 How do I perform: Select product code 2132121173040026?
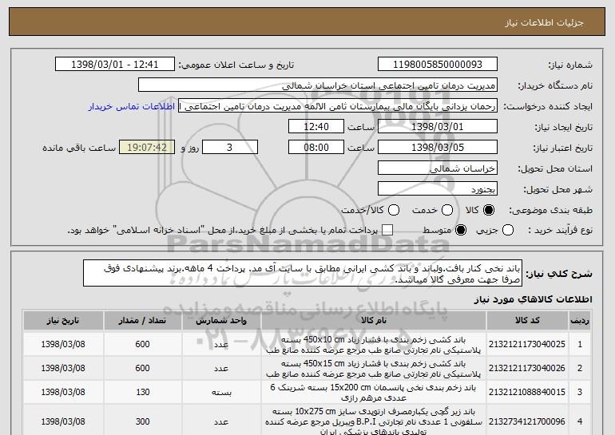coord(527,368)
